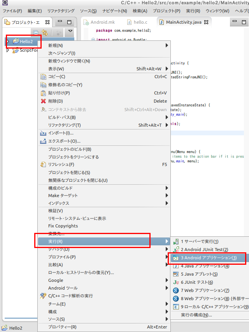This screenshot has height=332, width=249.
Task: Collapse the import block fold marker
Action: (93, 39)
